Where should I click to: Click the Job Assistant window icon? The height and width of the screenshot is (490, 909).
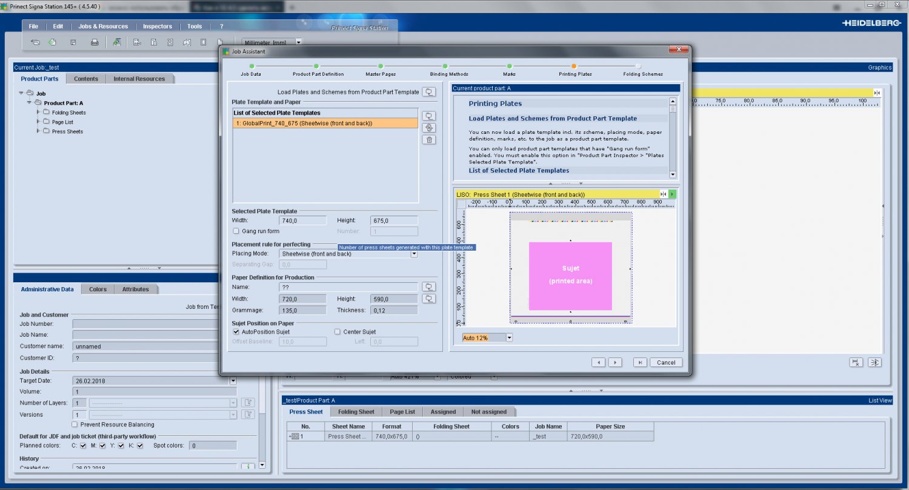click(227, 51)
